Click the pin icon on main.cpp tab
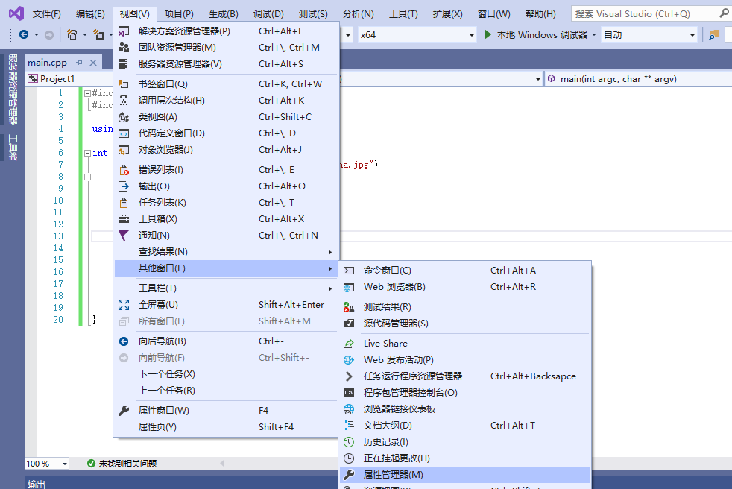This screenshot has width=732, height=489. 79,62
